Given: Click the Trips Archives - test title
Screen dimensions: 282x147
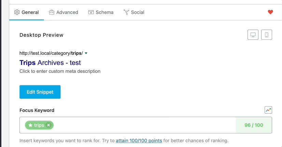Looking at the screenshot, I should [x=50, y=63].
